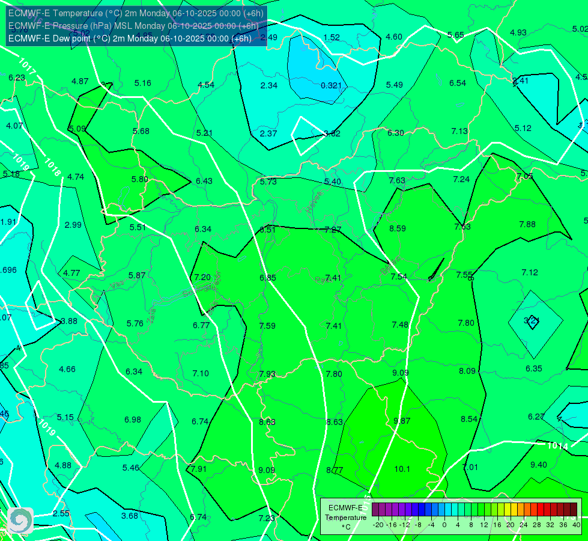Click the 8.59 temperature value
Screen dimensions: 588x541
(x=398, y=228)
